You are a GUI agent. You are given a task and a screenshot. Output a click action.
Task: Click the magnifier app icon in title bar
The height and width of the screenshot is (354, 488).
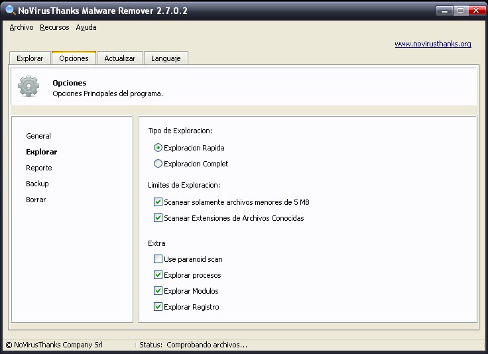pyautogui.click(x=11, y=10)
